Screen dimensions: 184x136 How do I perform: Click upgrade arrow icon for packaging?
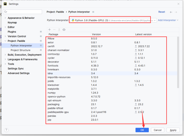click(136, 104)
